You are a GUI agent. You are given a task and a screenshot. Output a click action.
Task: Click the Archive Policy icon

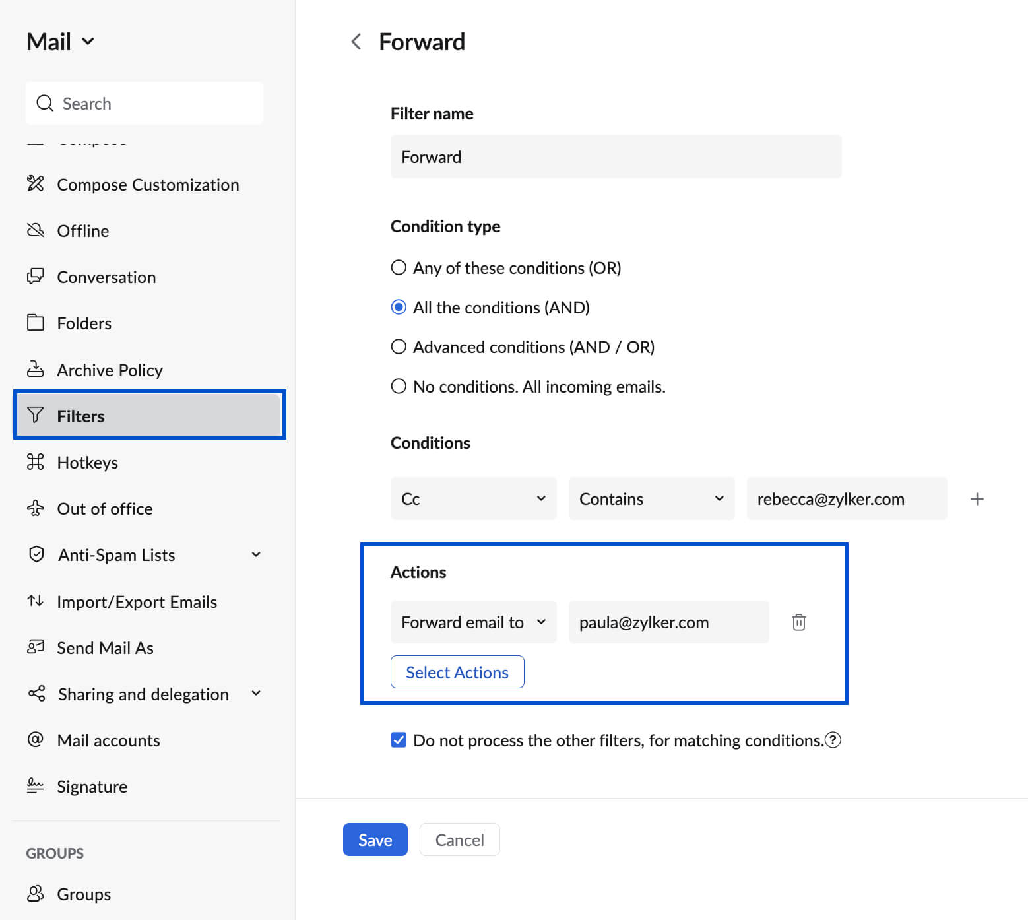tap(36, 370)
